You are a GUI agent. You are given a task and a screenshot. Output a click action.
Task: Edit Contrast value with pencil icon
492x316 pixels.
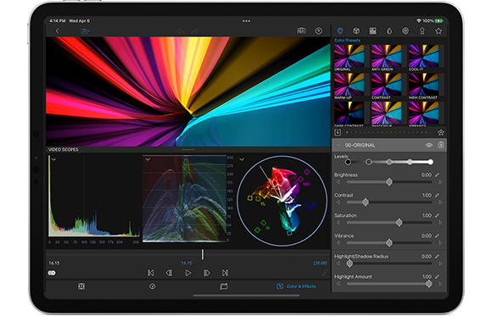click(437, 196)
